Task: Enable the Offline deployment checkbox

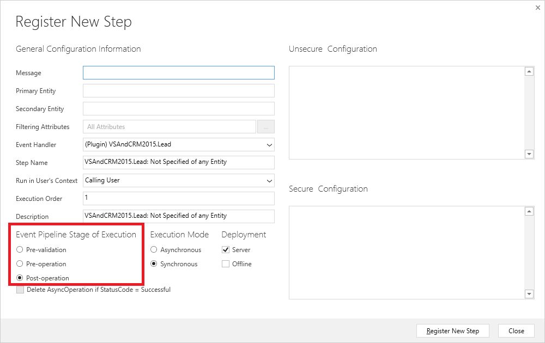Action: click(x=226, y=264)
